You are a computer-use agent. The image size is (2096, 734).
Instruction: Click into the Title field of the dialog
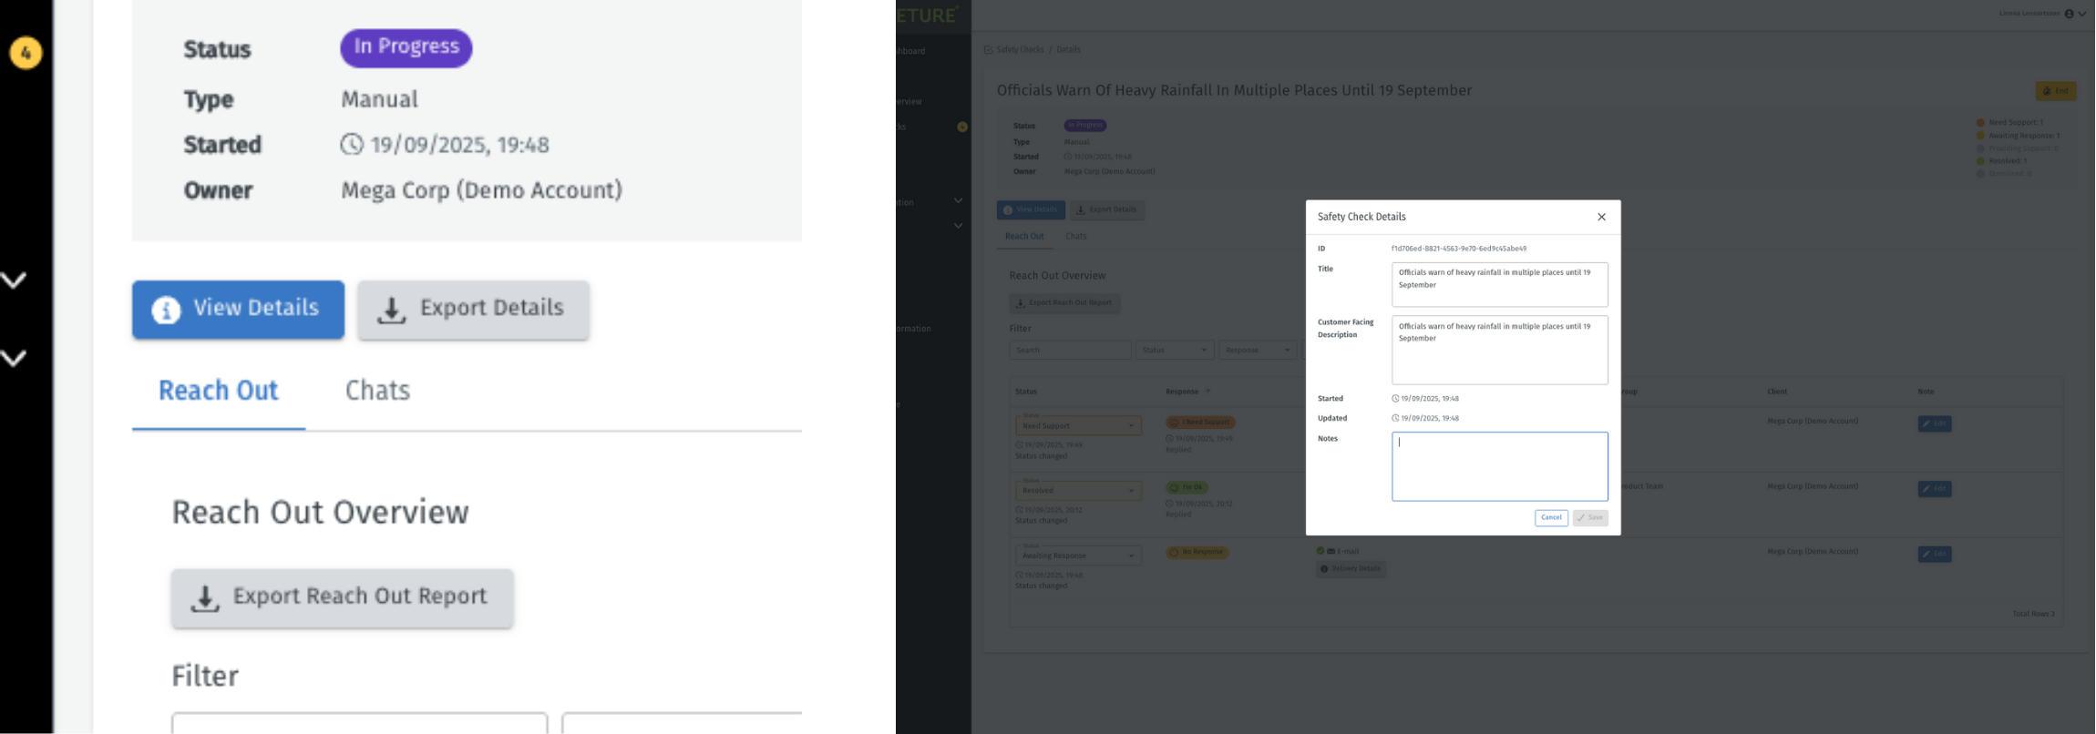1499,284
